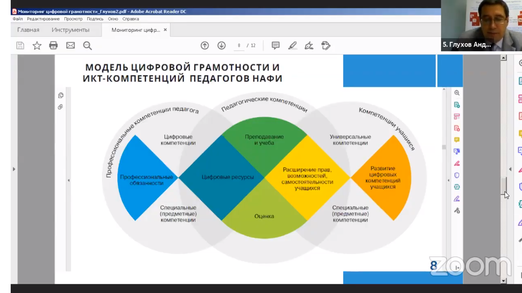The height and width of the screenshot is (293, 522).
Task: Switch to the Главная tab
Action: (28, 30)
